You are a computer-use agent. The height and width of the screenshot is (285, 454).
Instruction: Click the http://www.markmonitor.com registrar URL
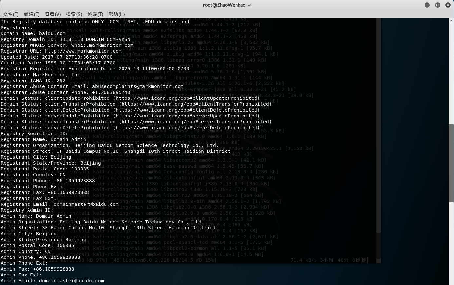83,51
